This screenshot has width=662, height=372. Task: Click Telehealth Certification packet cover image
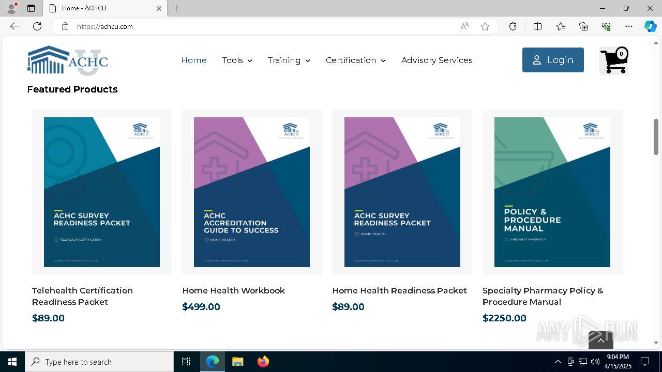102,192
